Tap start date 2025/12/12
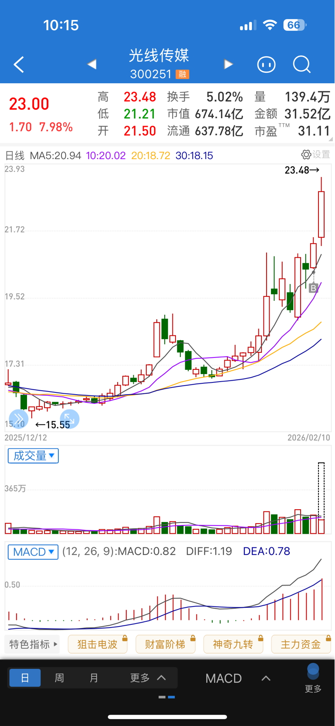This screenshot has width=335, height=726. (x=26, y=437)
